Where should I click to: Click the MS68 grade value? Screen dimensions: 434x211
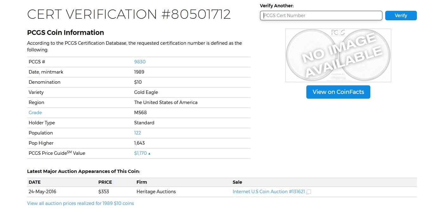pyautogui.click(x=140, y=113)
